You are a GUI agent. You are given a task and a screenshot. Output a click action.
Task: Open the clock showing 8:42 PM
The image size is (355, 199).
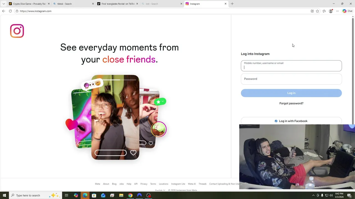click(x=339, y=195)
